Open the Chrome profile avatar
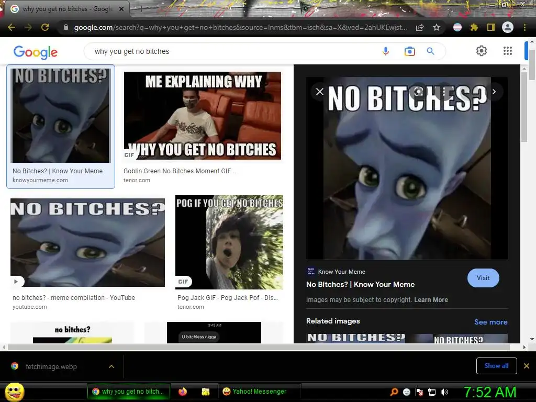536x402 pixels. (x=508, y=27)
